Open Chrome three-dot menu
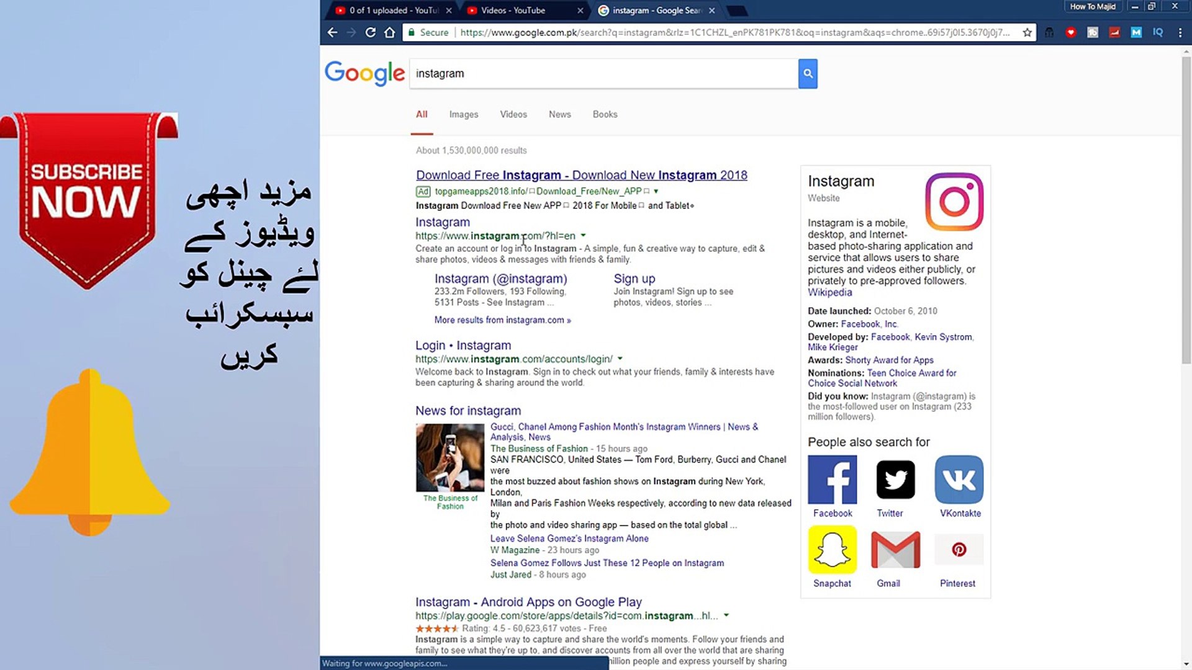 pyautogui.click(x=1180, y=32)
